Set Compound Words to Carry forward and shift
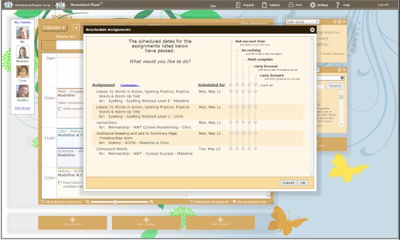This screenshot has height=240, width=400. [255, 148]
